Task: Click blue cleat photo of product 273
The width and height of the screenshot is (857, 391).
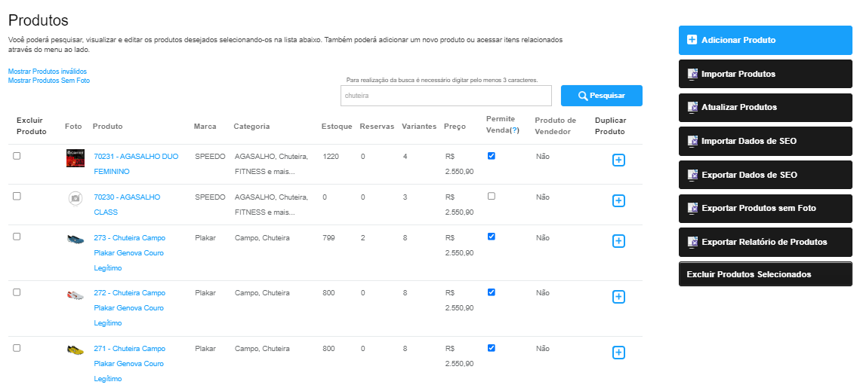Action: click(76, 239)
